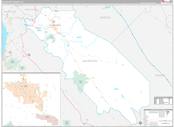Viewport: 174px width, 127px height.
Task: Click the SANTA CRUZ county label
Action: tap(10, 11)
